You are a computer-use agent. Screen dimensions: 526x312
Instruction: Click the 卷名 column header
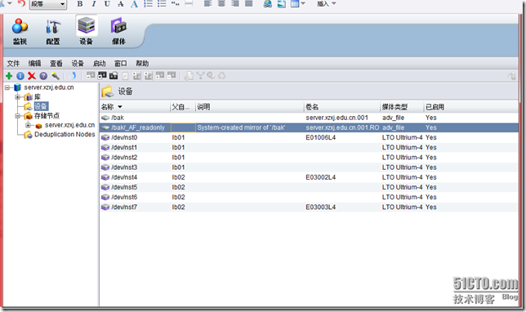point(342,107)
